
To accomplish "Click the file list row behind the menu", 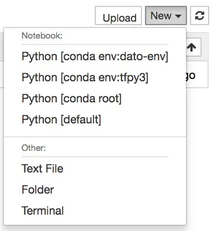I will [x=197, y=74].
